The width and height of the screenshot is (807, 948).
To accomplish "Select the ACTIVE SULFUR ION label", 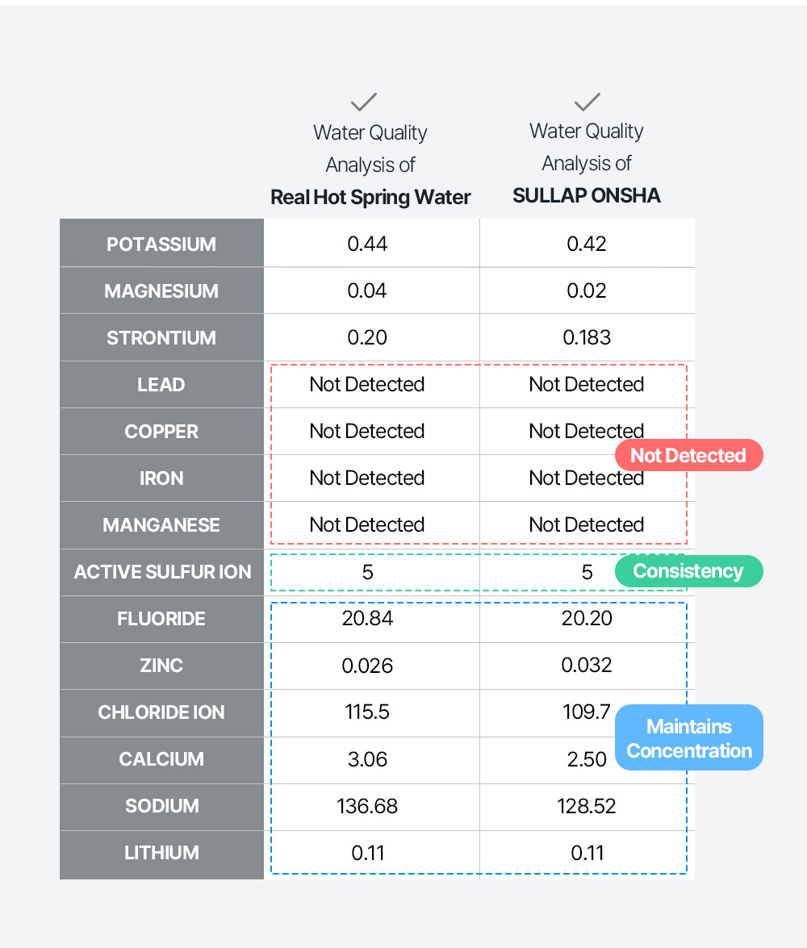I will point(162,572).
